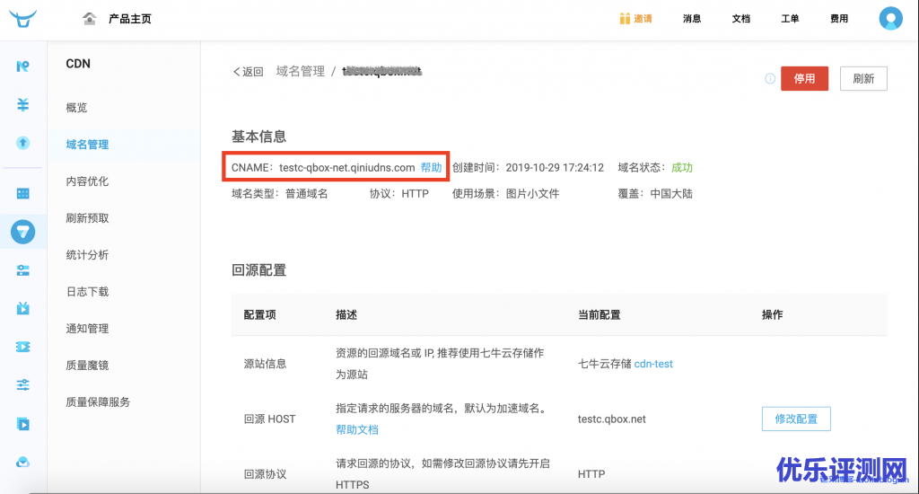Click the 返回 back link

[249, 72]
